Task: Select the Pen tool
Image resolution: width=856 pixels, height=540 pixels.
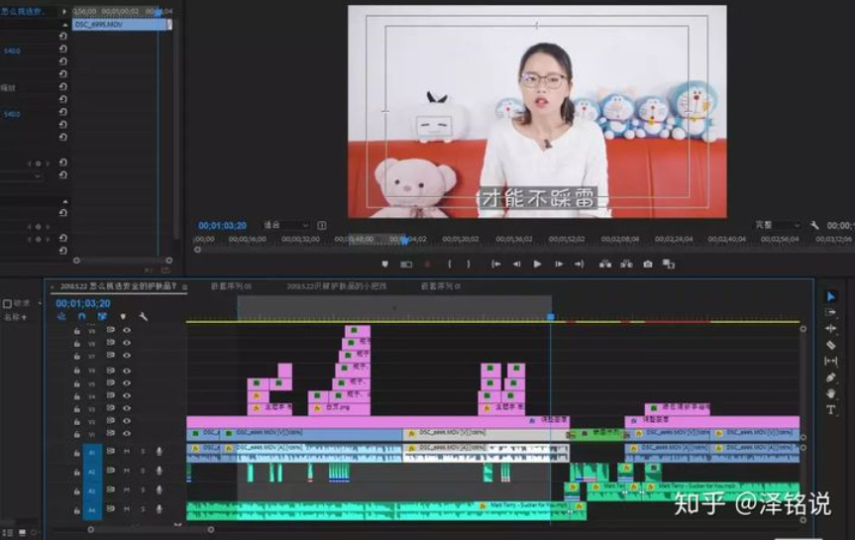Action: click(x=830, y=378)
